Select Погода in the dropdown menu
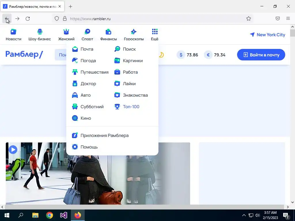 coord(84,60)
